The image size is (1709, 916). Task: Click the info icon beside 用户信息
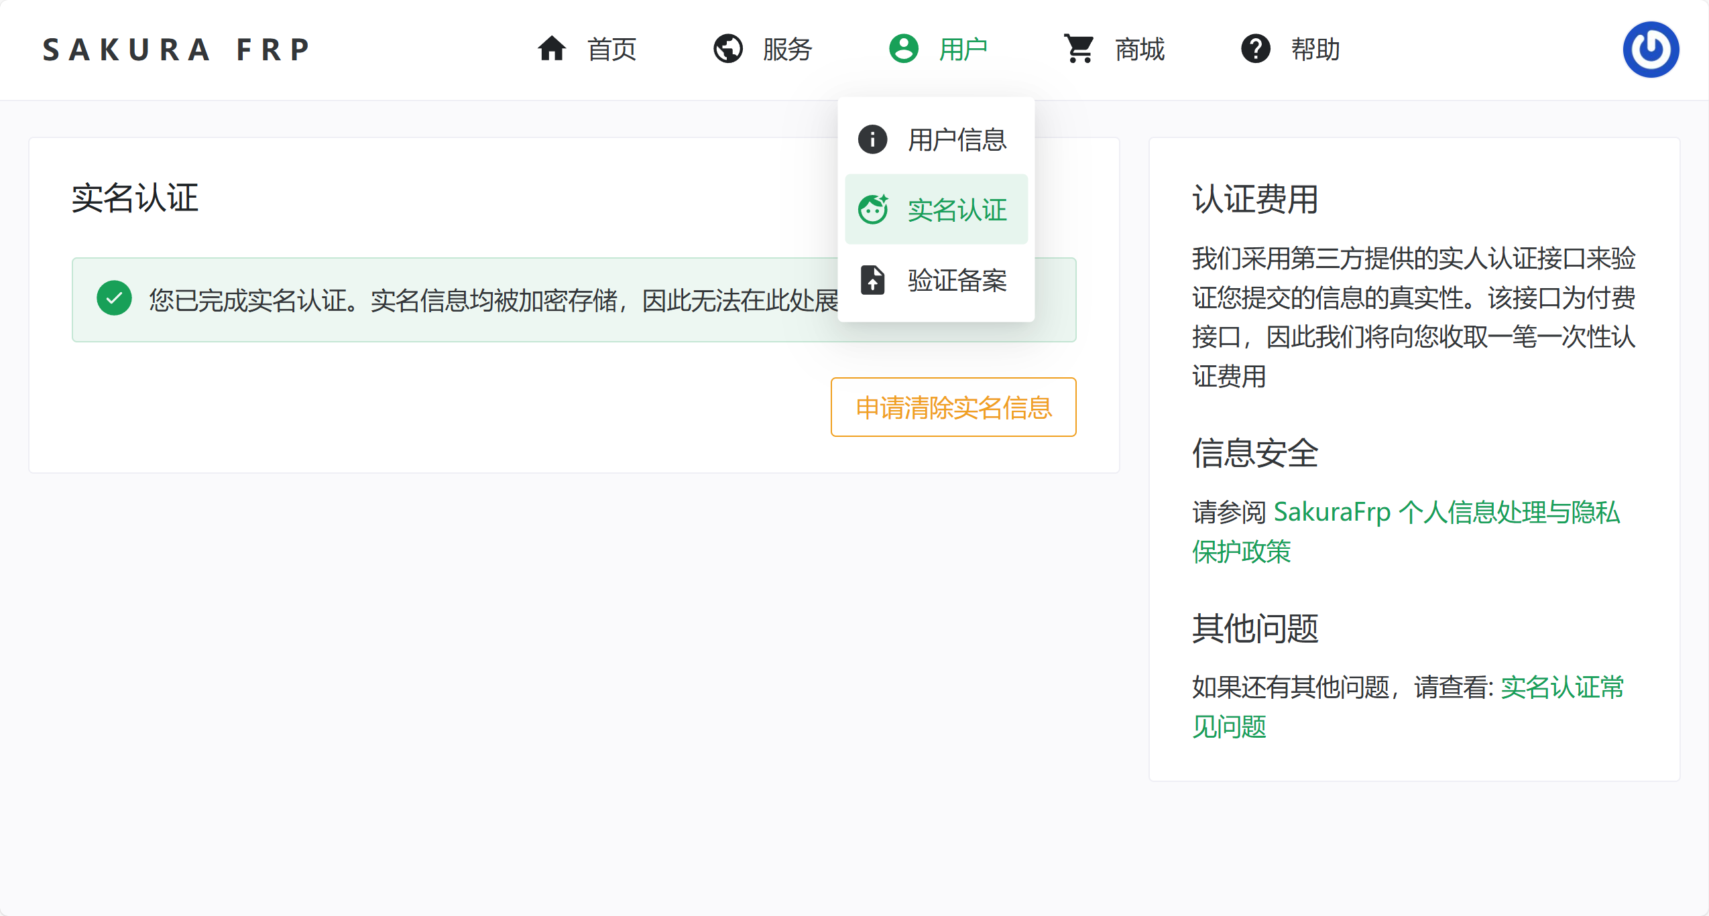point(872,139)
